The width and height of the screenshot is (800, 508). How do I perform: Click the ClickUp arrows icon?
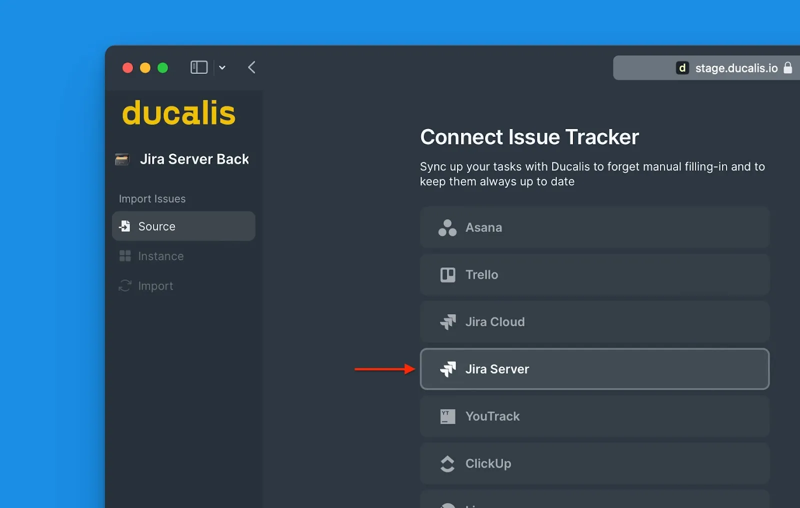[447, 464]
